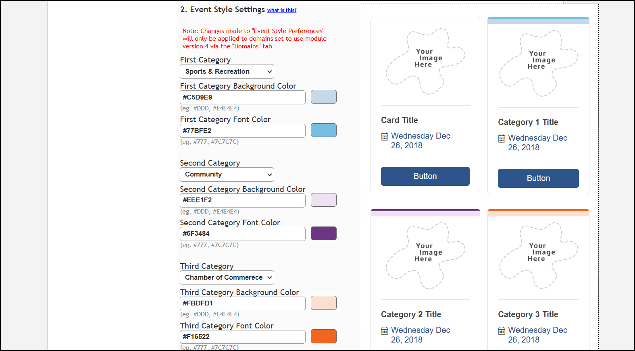
Task: Click the #6F3484 font color field
Action: 242,234
